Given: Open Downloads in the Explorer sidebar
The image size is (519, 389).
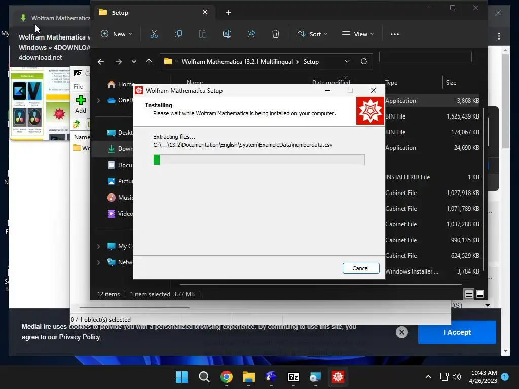Looking at the screenshot, I should (x=121, y=149).
